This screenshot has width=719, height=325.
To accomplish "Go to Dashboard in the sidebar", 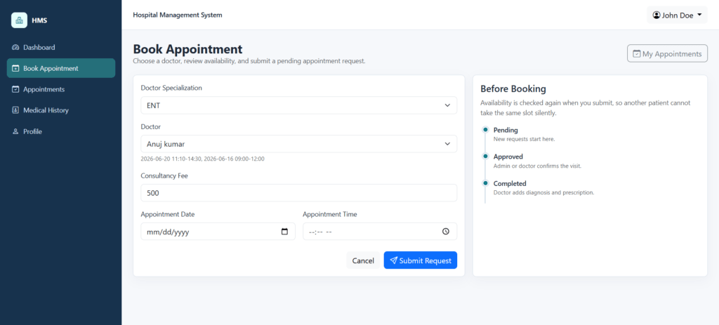I will coord(61,47).
